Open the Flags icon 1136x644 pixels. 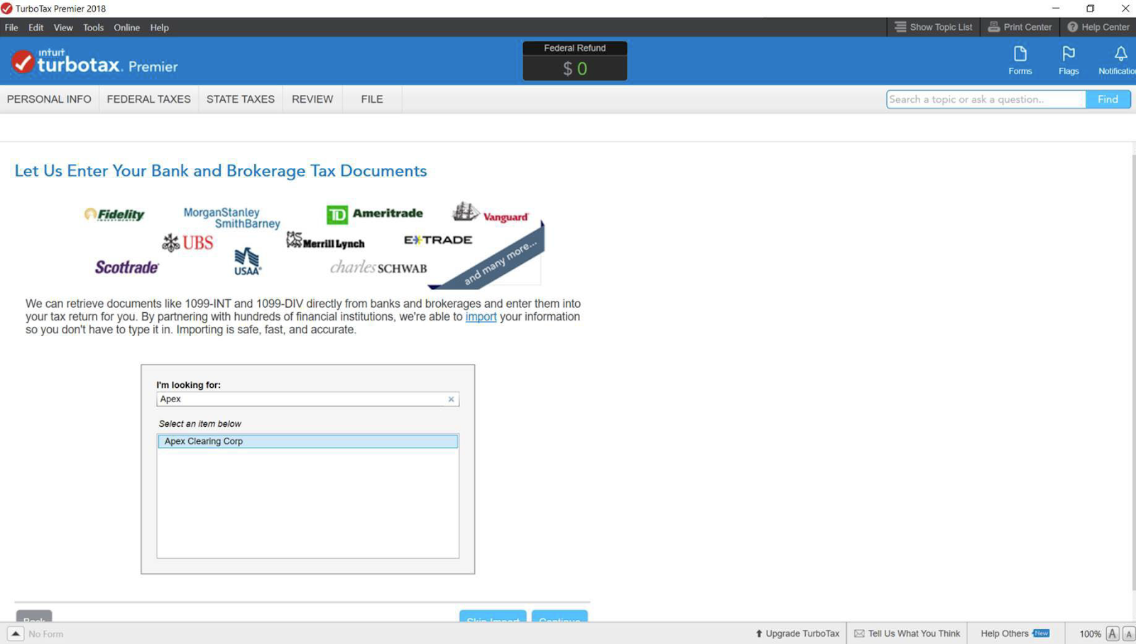(x=1069, y=60)
